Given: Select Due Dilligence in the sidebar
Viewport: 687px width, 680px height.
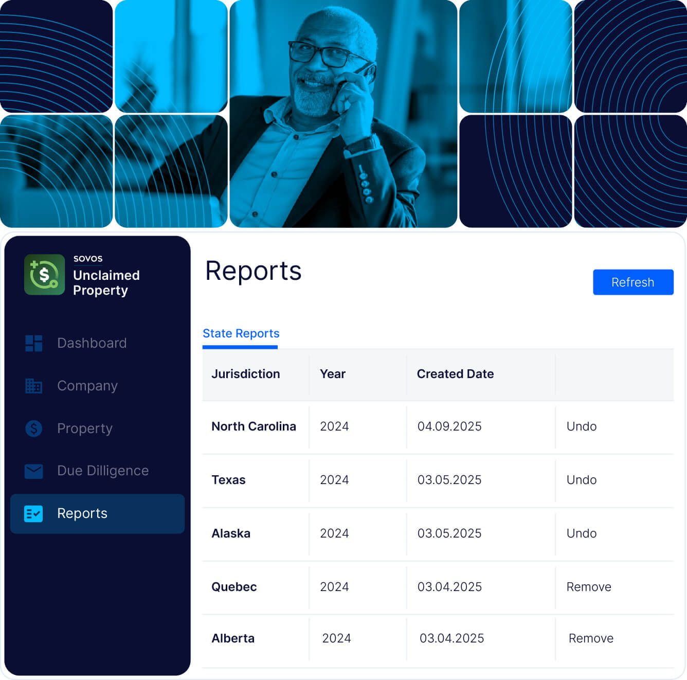Looking at the screenshot, I should coord(103,471).
